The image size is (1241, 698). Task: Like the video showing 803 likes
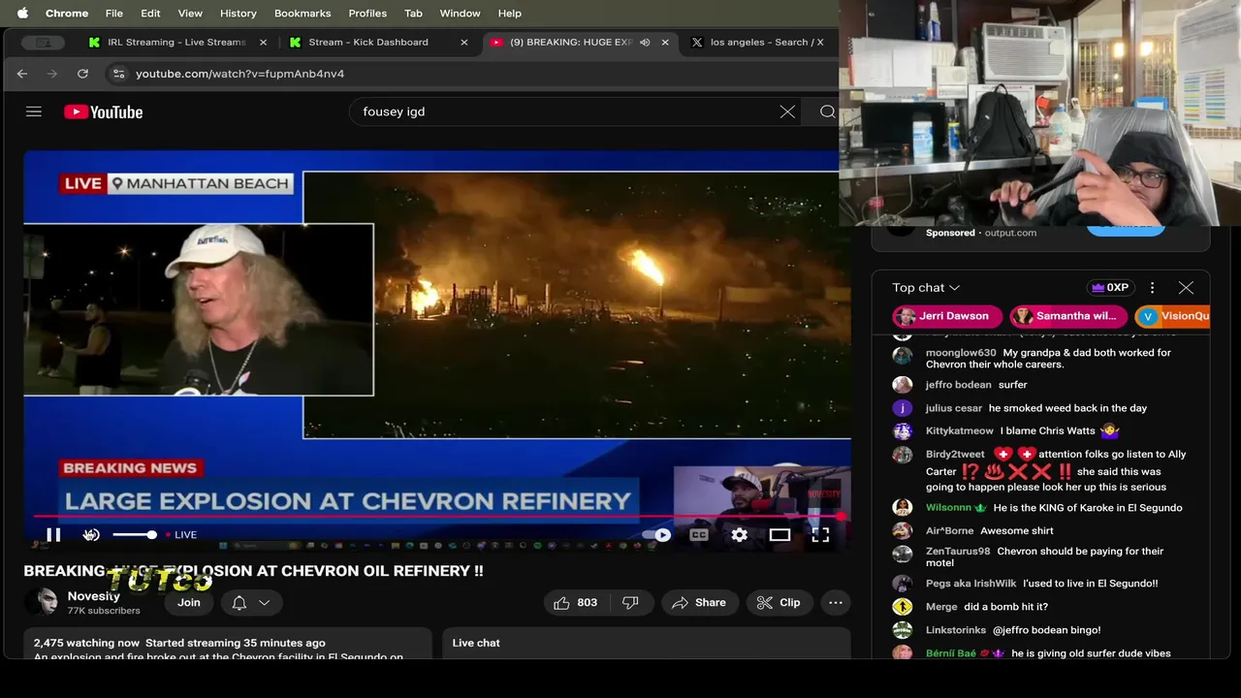(575, 602)
